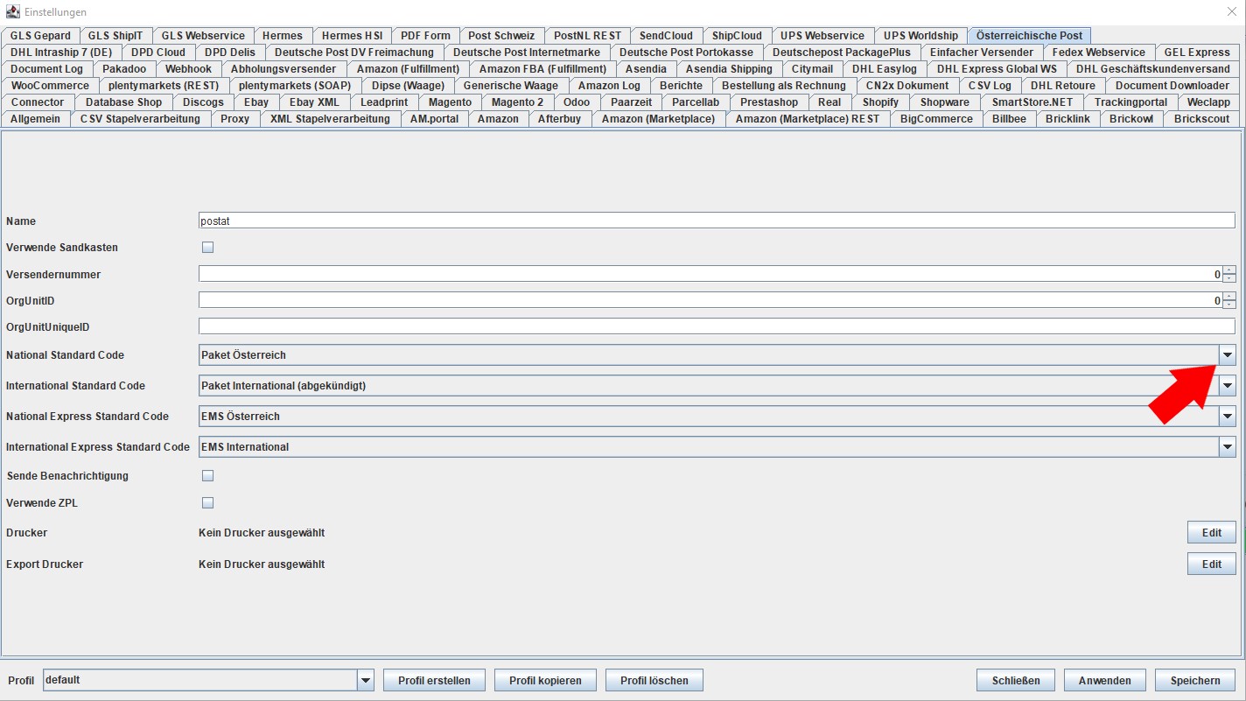This screenshot has width=1246, height=701.
Task: Click the Profil kopieren button
Action: tap(545, 680)
